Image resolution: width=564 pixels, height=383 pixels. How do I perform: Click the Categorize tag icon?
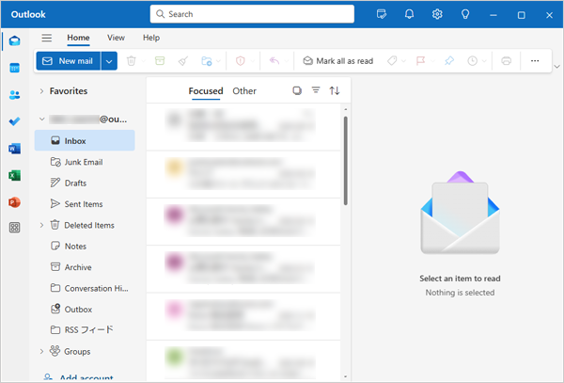click(392, 60)
